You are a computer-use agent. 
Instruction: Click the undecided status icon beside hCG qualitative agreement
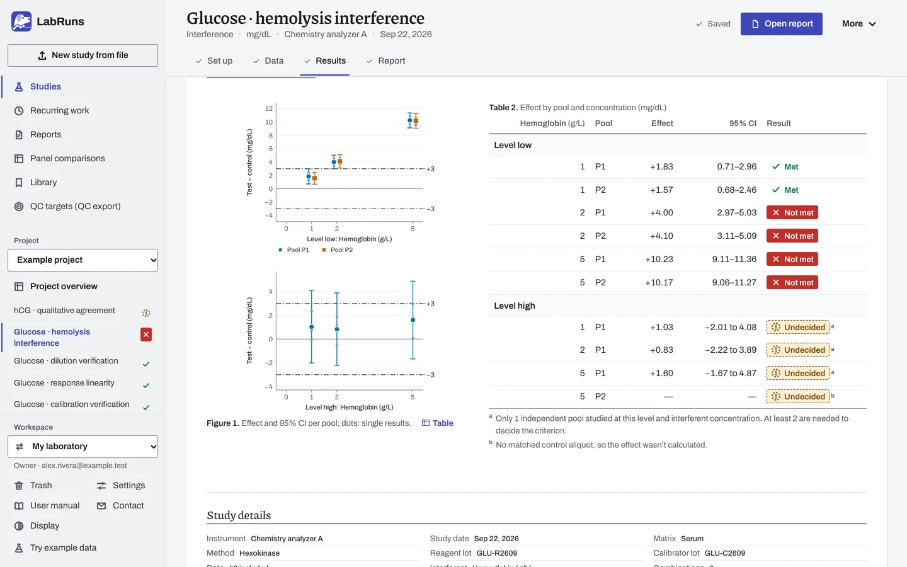point(146,313)
